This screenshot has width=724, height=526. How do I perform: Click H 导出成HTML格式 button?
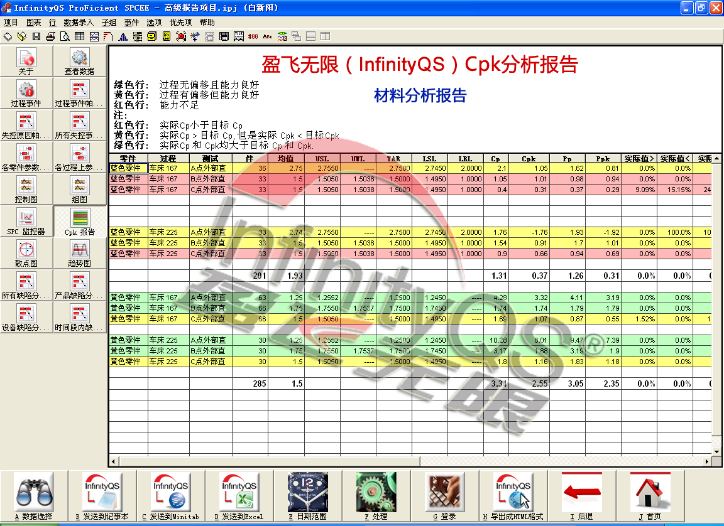pos(513,496)
